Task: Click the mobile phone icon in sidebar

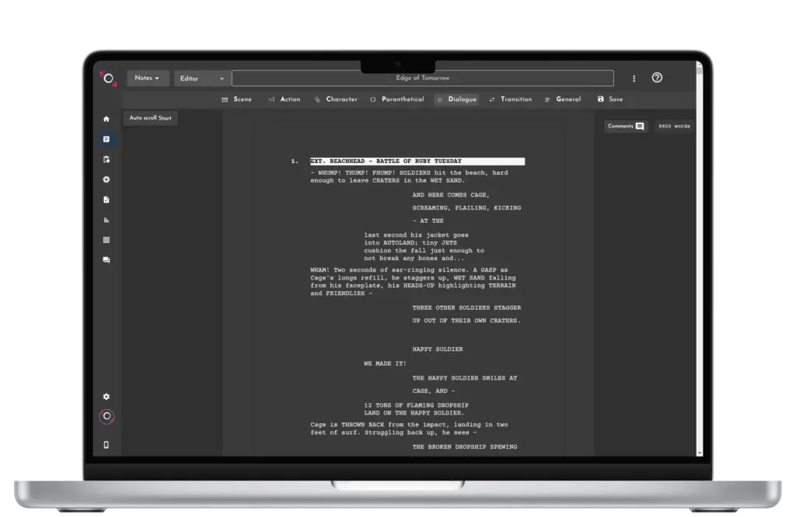Action: tap(106, 445)
